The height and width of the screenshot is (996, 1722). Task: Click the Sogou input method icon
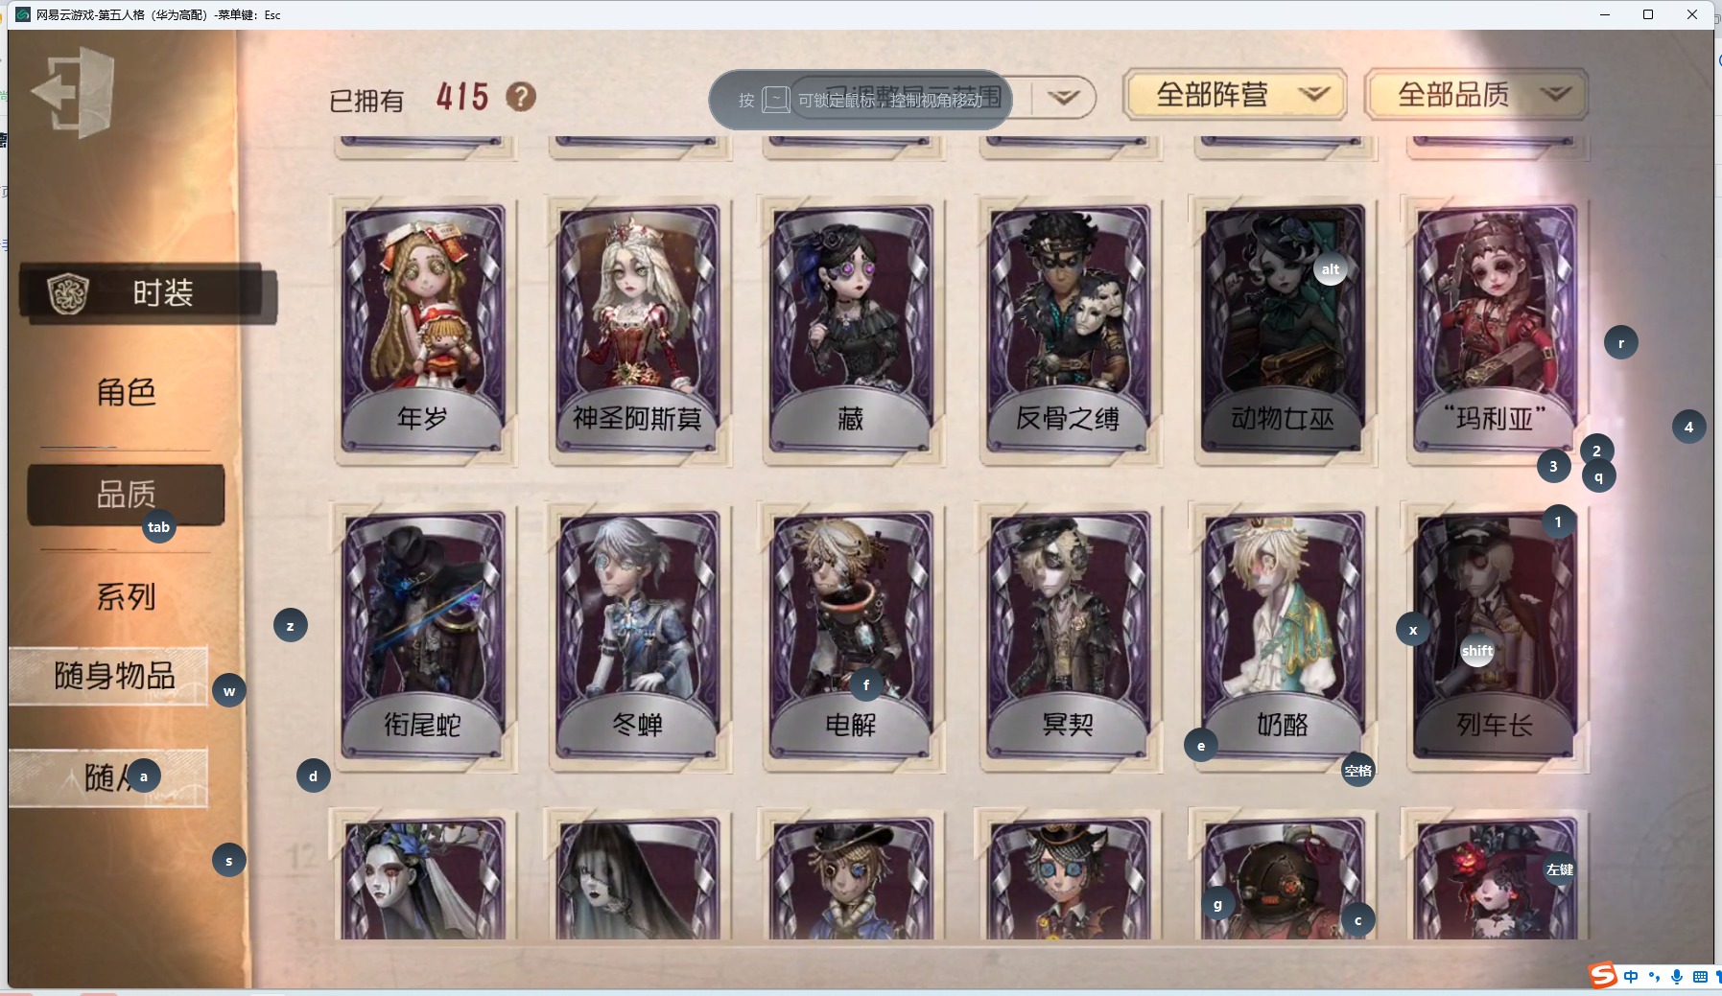[1603, 976]
